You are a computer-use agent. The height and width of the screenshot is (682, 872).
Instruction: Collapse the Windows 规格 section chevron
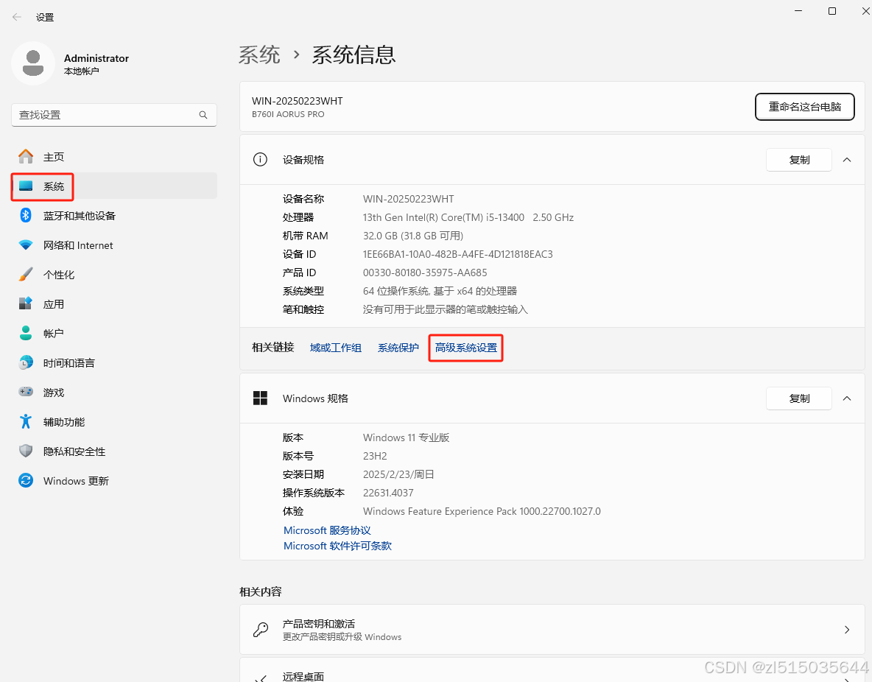[x=847, y=398]
